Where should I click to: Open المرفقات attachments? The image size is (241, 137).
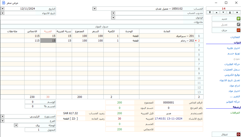pos(235,113)
